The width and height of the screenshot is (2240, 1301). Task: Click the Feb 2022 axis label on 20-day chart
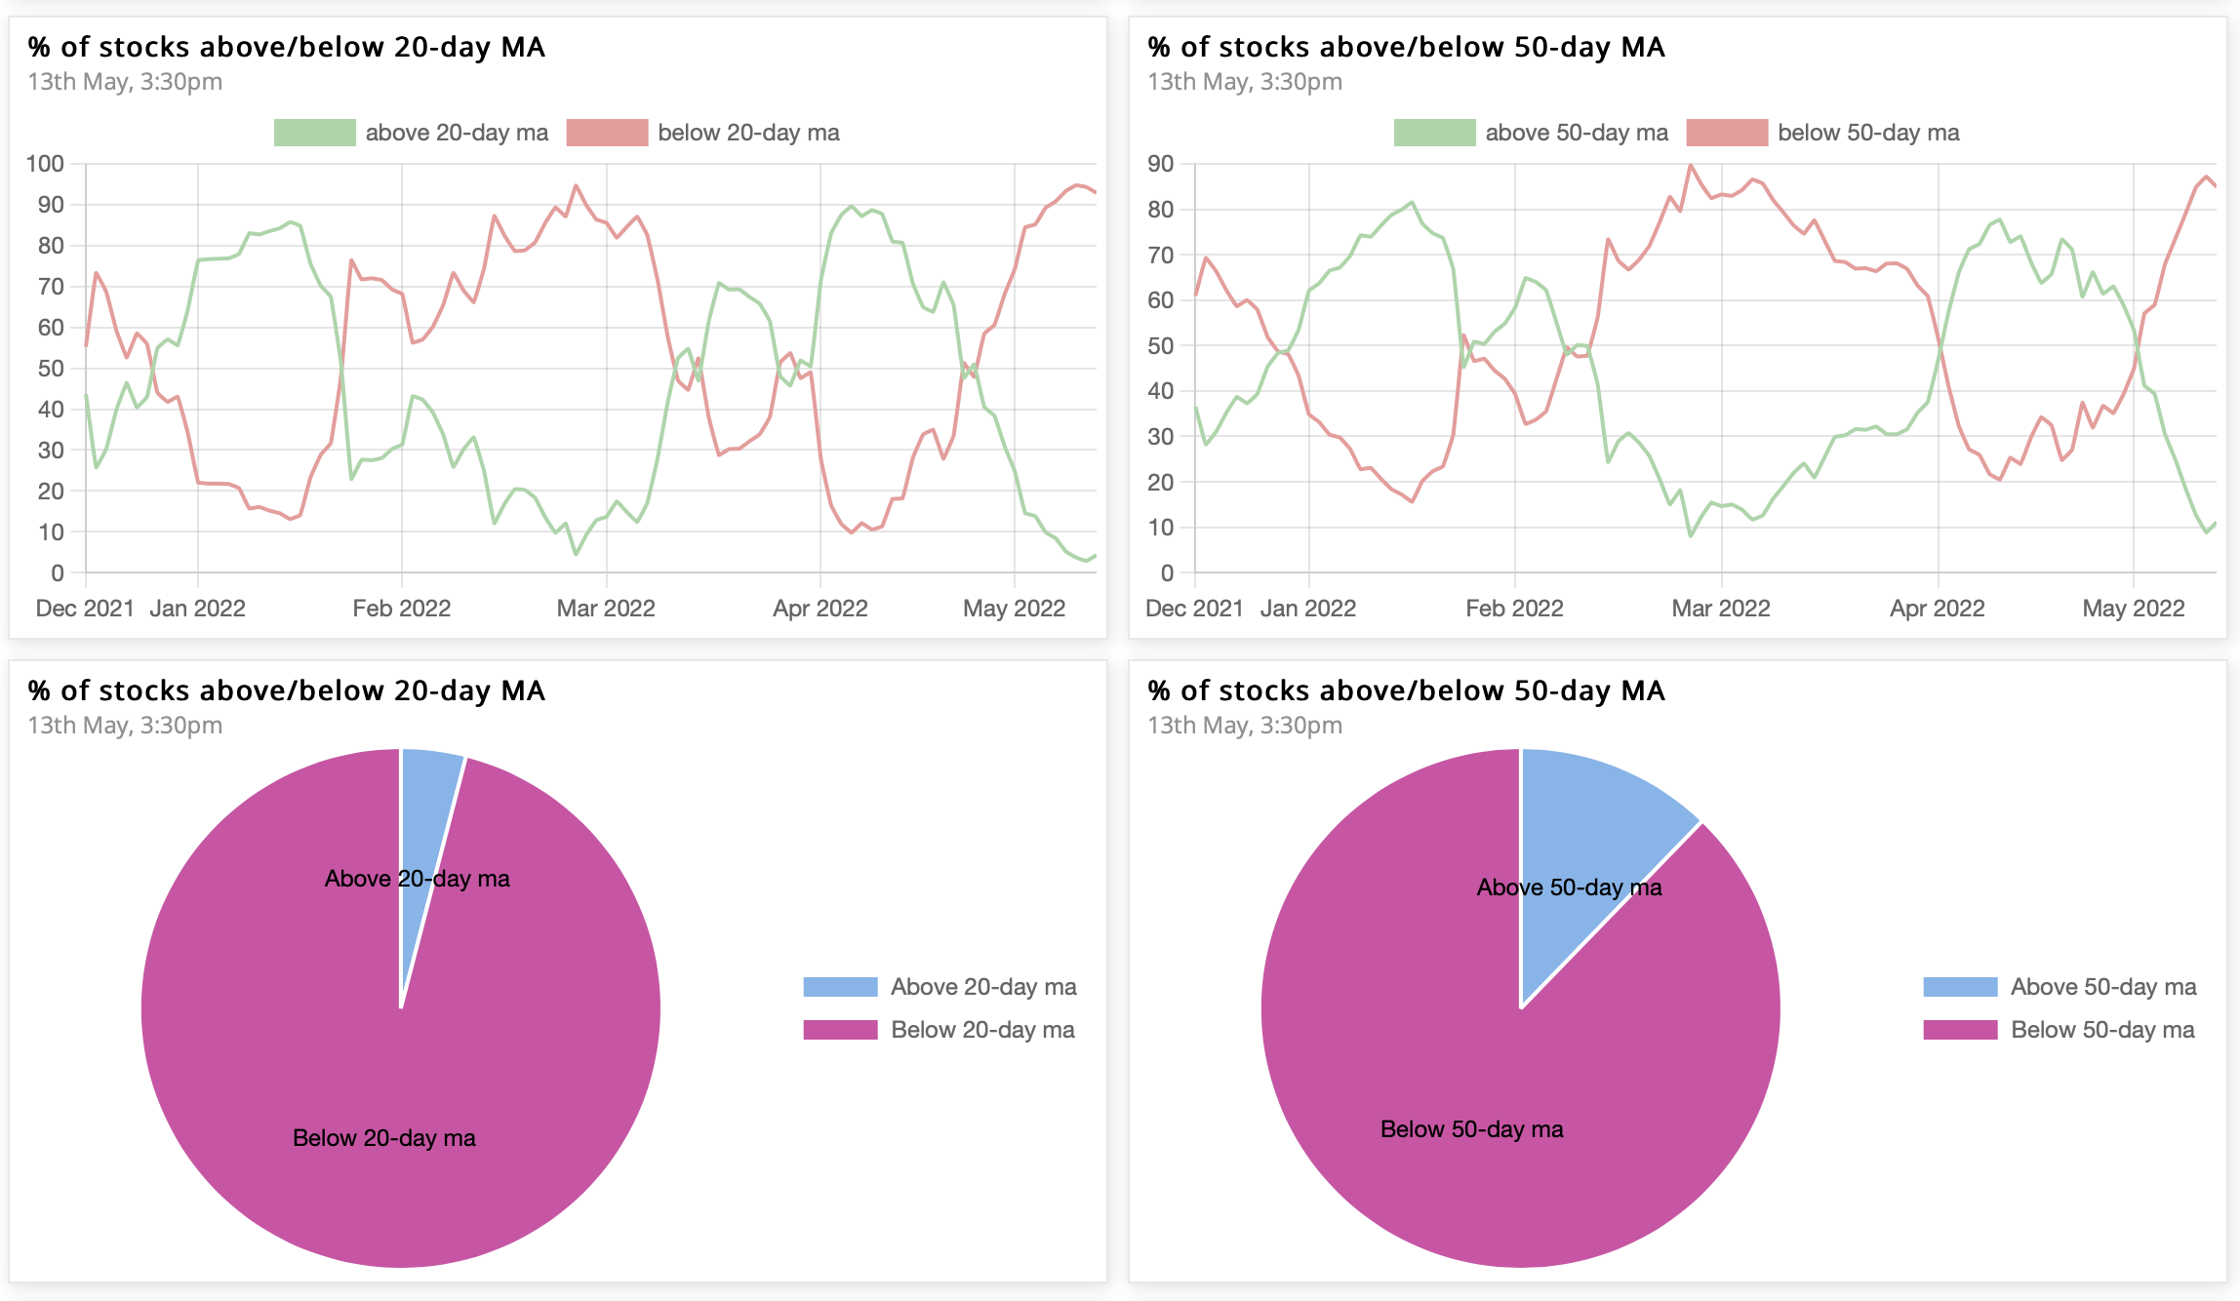coord(401,609)
